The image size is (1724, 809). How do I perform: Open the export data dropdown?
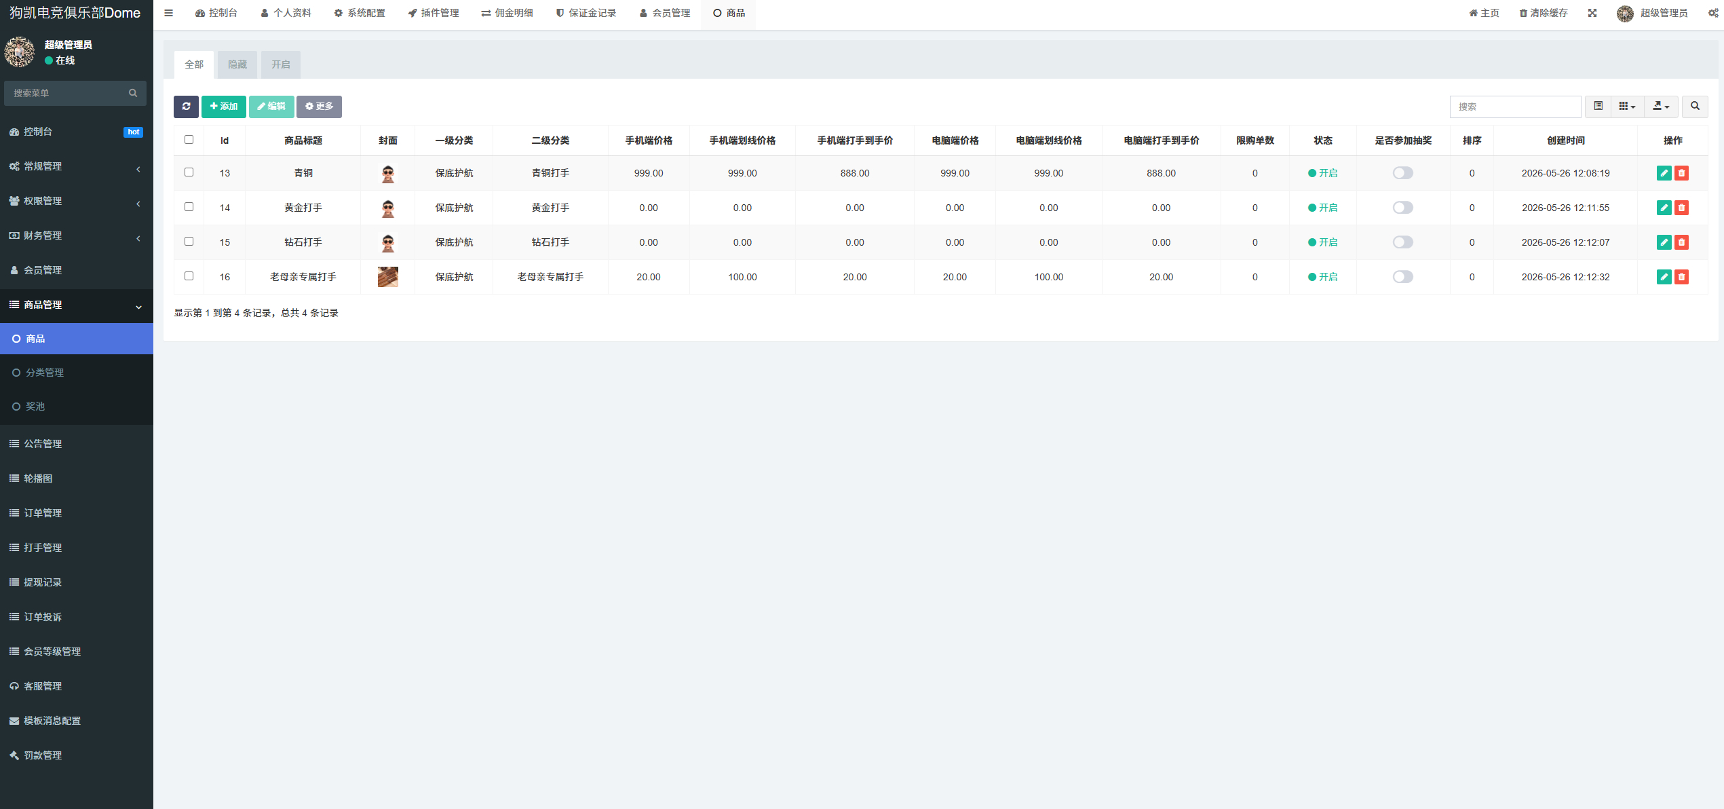point(1661,107)
